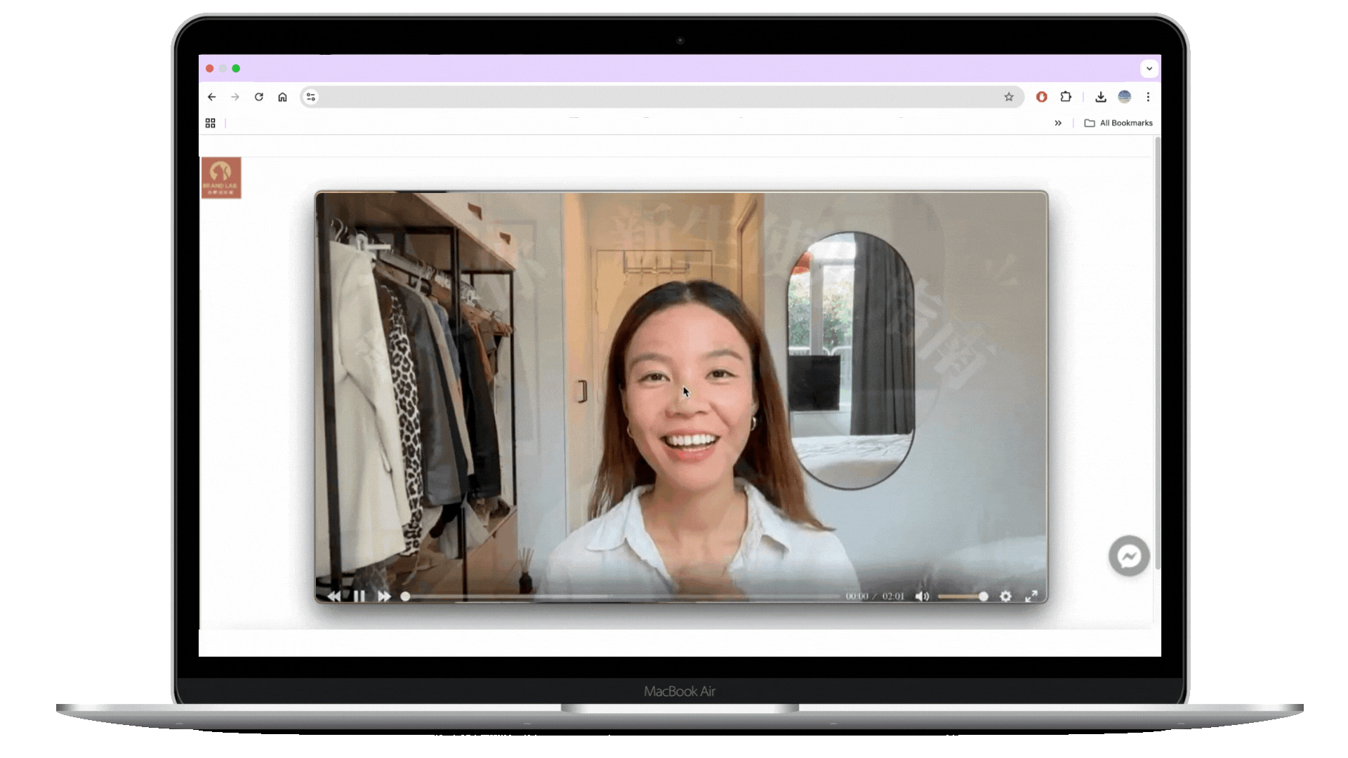This screenshot has height=758, width=1348.
Task: Expand hidden bookmarks chevron
Action: pos(1058,123)
